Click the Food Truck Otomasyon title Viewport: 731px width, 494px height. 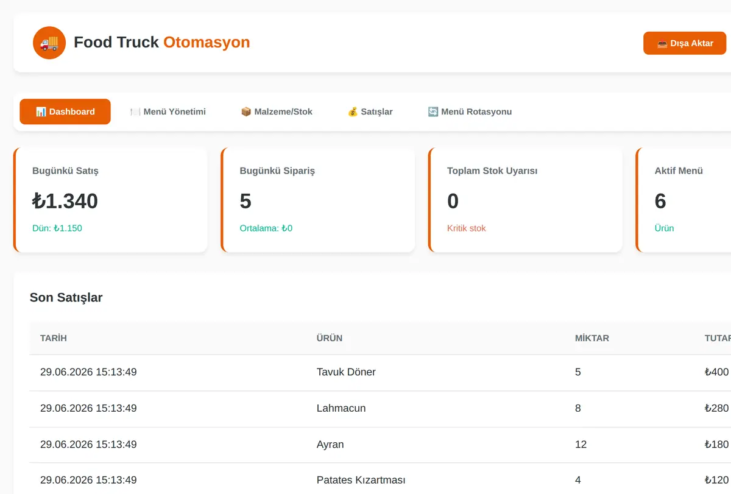click(x=162, y=42)
